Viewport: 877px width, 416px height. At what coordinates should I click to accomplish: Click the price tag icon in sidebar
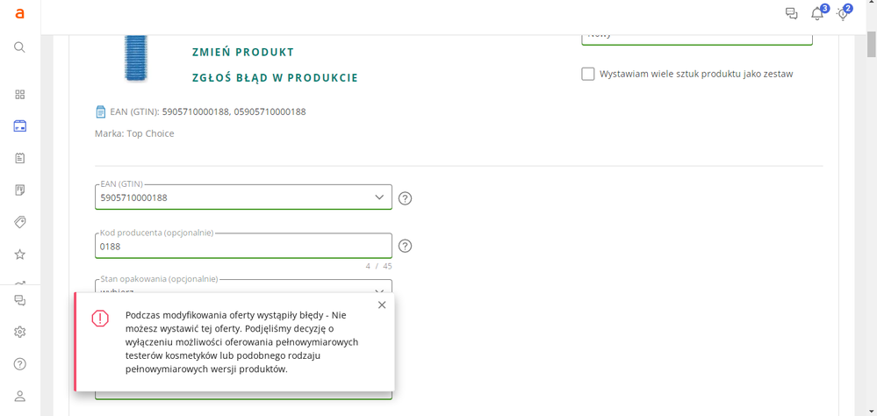point(19,222)
